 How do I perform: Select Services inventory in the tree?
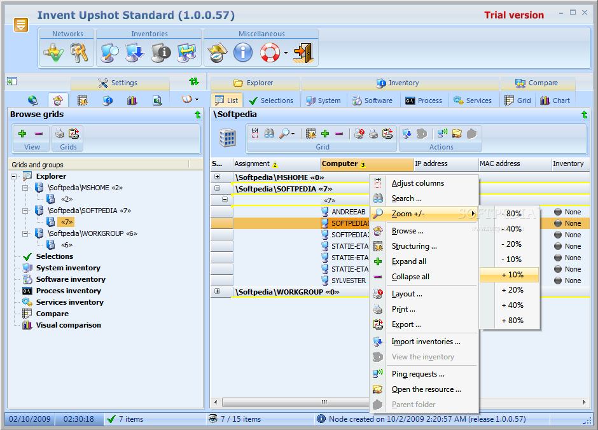coord(70,302)
